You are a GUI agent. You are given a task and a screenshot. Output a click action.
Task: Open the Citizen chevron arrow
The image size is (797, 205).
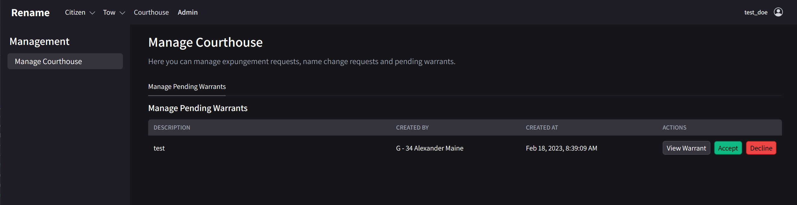point(92,13)
